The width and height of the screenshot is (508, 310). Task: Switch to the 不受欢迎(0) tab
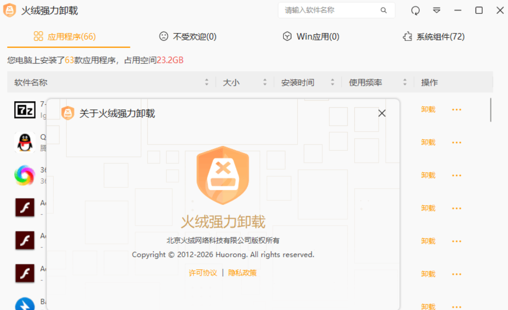pyautogui.click(x=188, y=37)
